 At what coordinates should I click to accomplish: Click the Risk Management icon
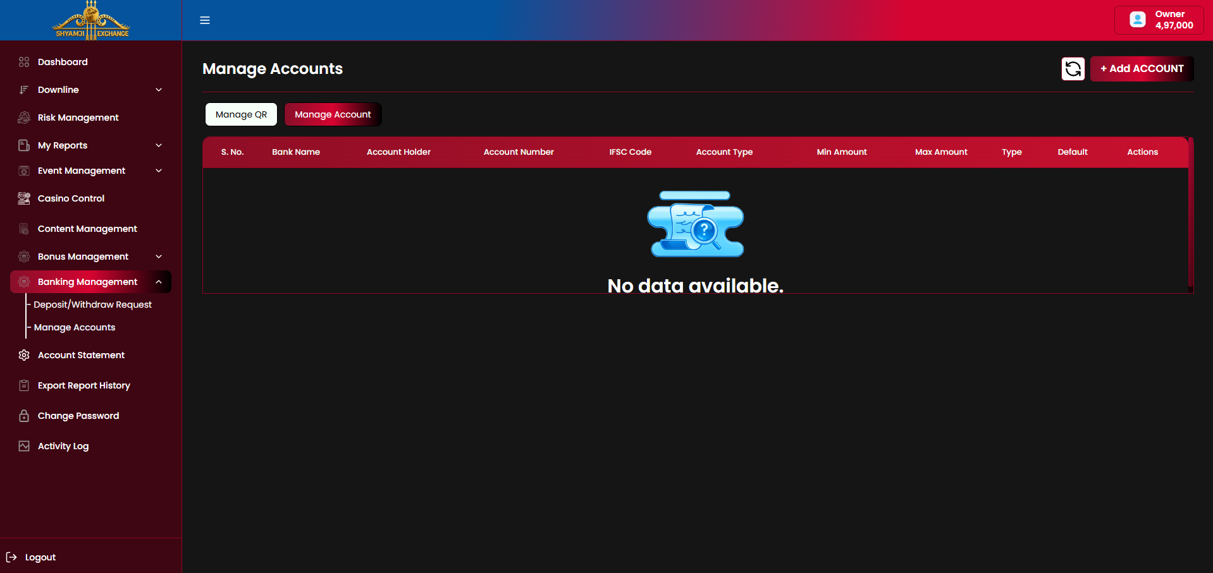pyautogui.click(x=24, y=118)
